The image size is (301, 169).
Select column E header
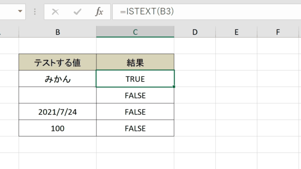point(236,32)
